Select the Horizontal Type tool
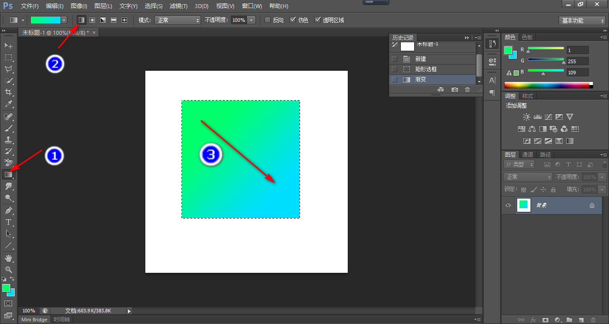The height and width of the screenshot is (324, 609). point(8,222)
